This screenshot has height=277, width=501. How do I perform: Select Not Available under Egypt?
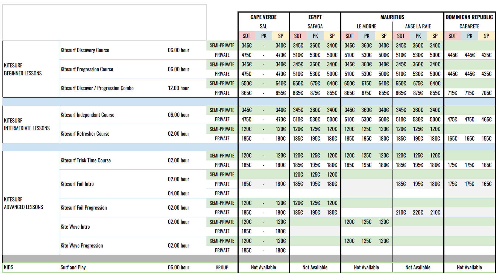tap(315, 267)
